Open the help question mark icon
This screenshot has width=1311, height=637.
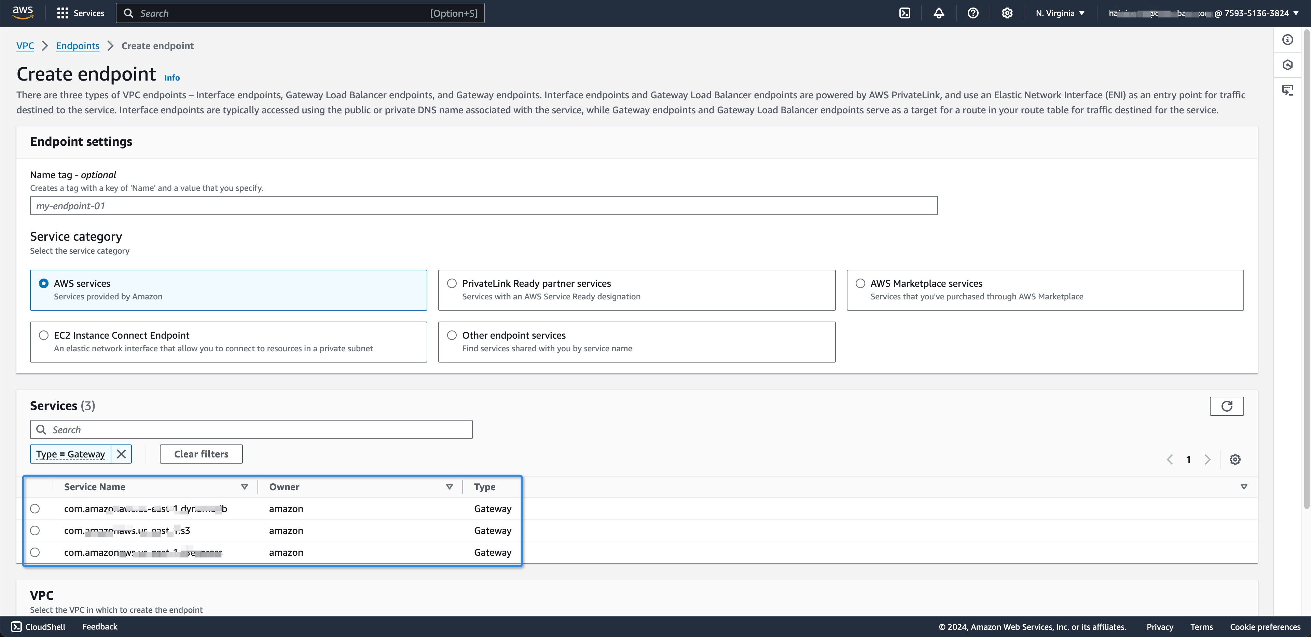[972, 13]
